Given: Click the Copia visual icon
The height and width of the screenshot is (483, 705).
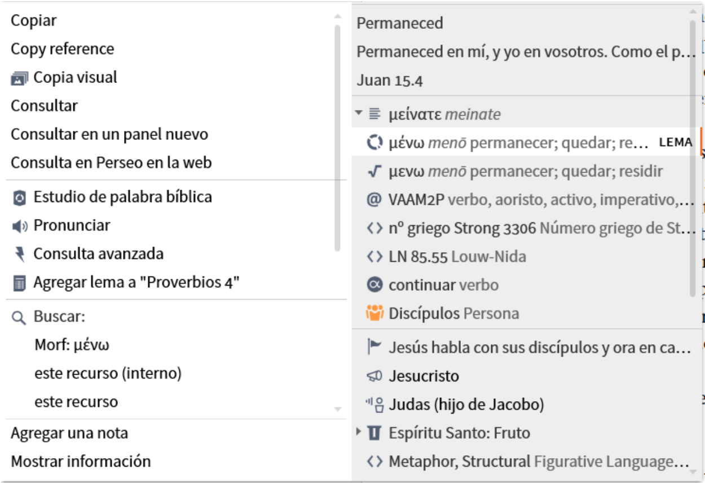Looking at the screenshot, I should pos(19,78).
